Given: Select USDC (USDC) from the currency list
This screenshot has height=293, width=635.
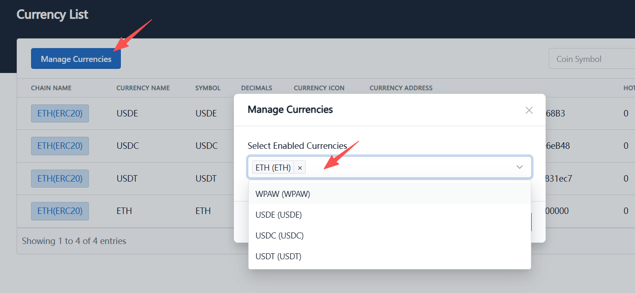Looking at the screenshot, I should tap(279, 235).
